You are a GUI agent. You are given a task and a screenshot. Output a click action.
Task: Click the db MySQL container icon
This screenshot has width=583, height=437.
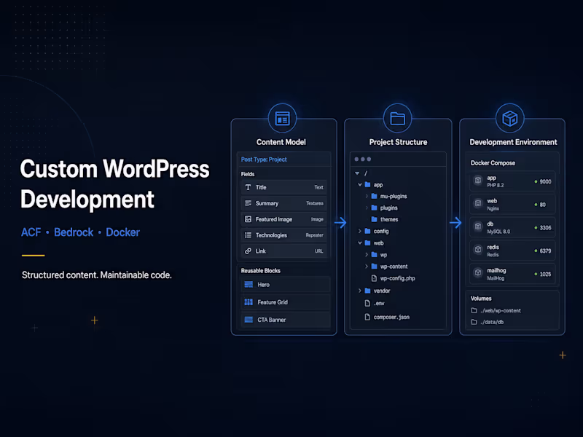point(478,227)
